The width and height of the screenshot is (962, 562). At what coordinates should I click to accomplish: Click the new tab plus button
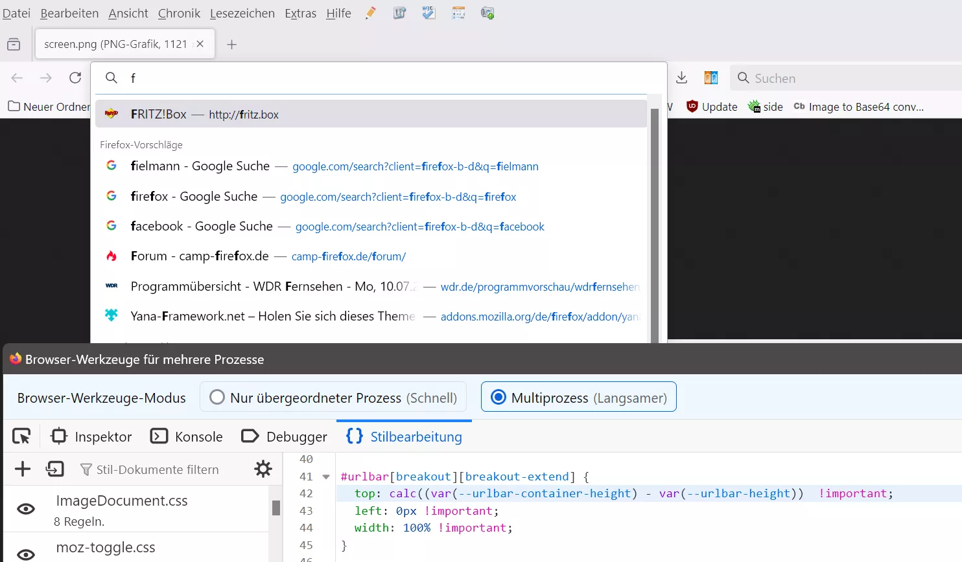(231, 44)
